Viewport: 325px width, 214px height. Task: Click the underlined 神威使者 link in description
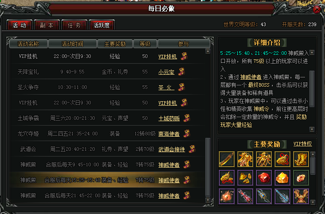point(251,77)
